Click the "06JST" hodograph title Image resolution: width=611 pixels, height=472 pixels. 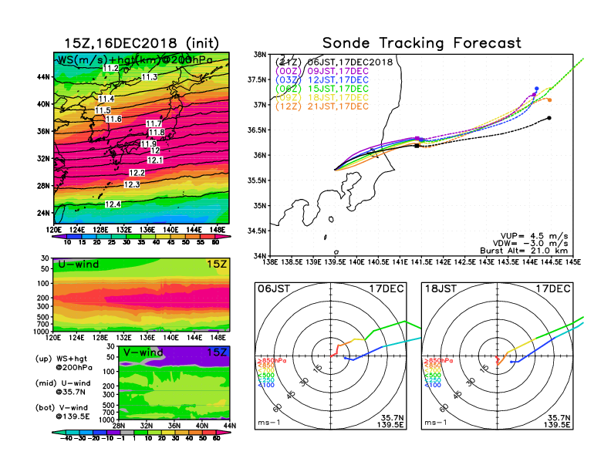pos(274,288)
